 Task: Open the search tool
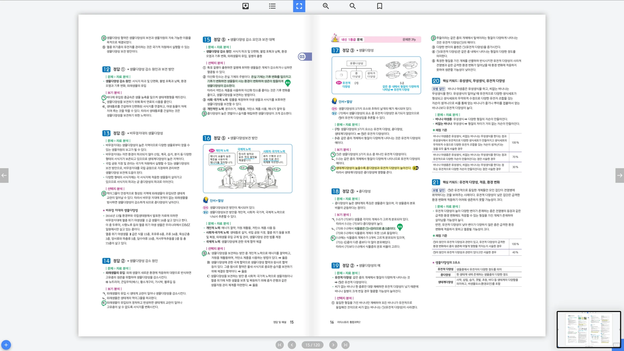click(x=353, y=6)
